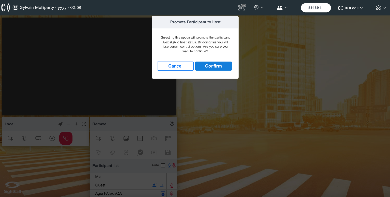Select the shapes drawing tool
Screen dimensions: 390x197
(x=99, y=152)
